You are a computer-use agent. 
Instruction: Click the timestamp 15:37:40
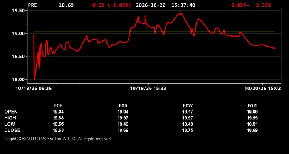point(183,5)
